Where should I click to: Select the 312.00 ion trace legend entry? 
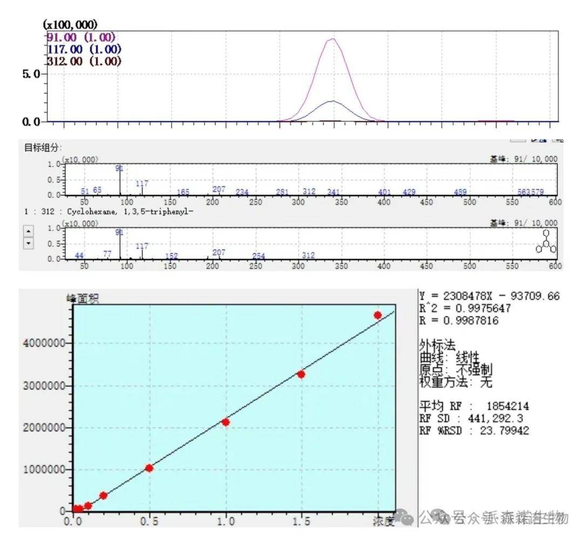[x=84, y=61]
